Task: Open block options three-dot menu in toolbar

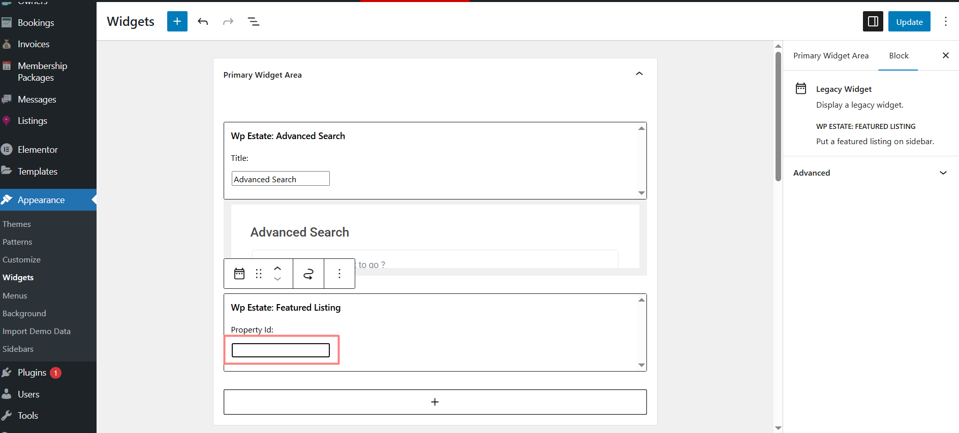Action: 339,274
